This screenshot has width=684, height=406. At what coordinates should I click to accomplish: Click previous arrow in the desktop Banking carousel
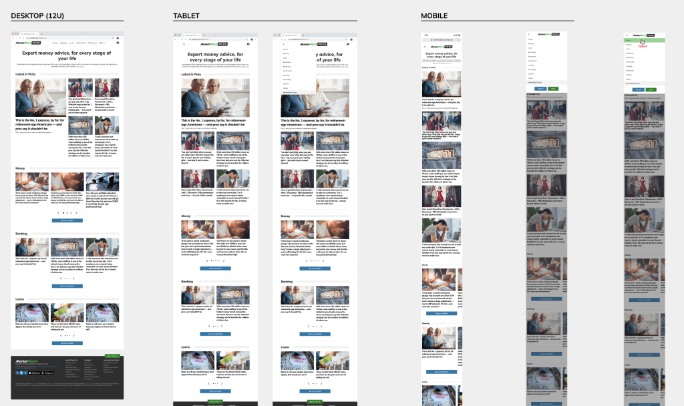click(61, 278)
